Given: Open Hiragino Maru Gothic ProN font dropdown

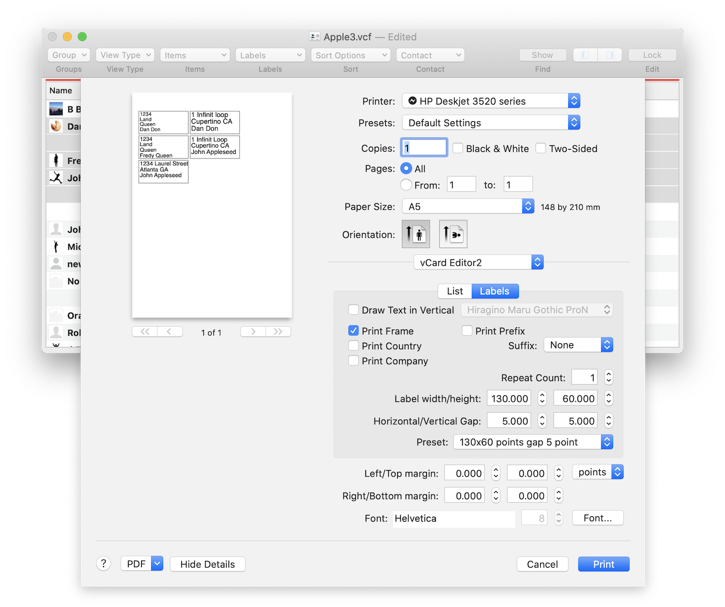Looking at the screenshot, I should (537, 310).
